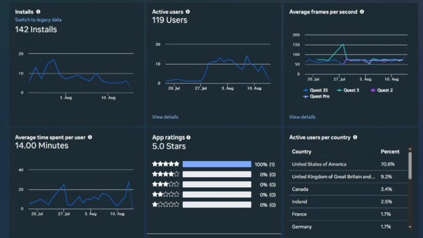423x238 pixels.
Task: Click the four-star rating bar
Action: (x=217, y=175)
